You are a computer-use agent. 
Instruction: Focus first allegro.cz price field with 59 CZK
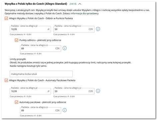pos(74,29)
